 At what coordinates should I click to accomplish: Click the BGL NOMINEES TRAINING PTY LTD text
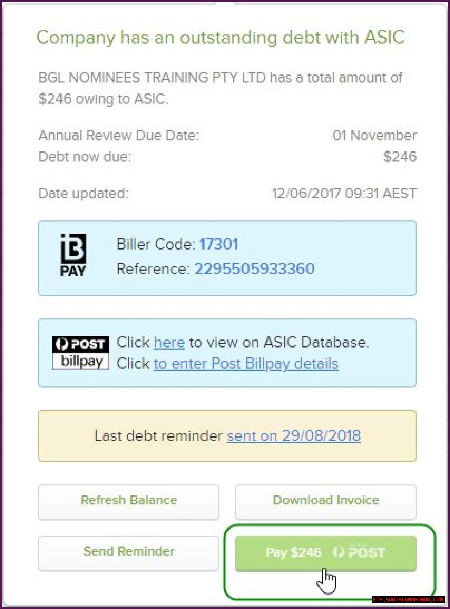pos(152,78)
